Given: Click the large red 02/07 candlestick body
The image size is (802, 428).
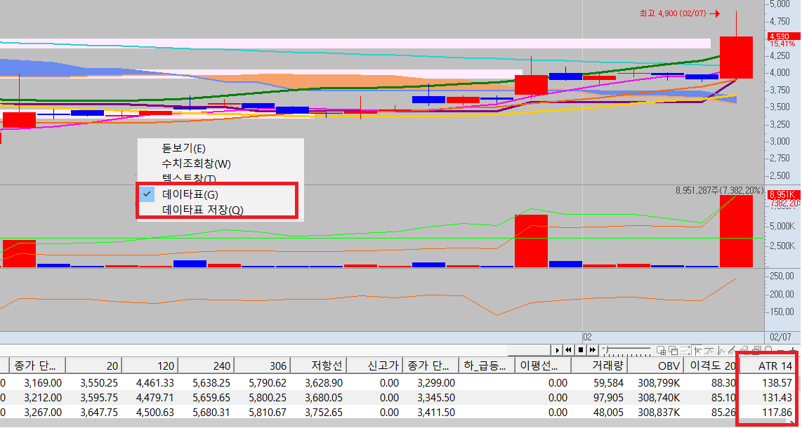Looking at the screenshot, I should click(736, 58).
